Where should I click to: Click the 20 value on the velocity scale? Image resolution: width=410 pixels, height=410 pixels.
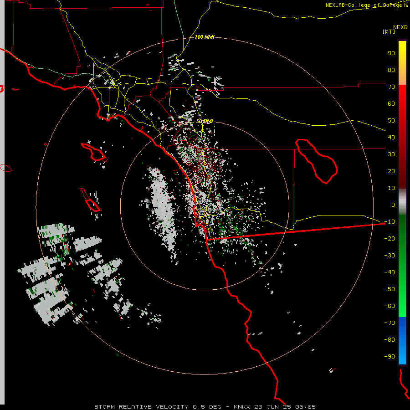[x=391, y=171]
